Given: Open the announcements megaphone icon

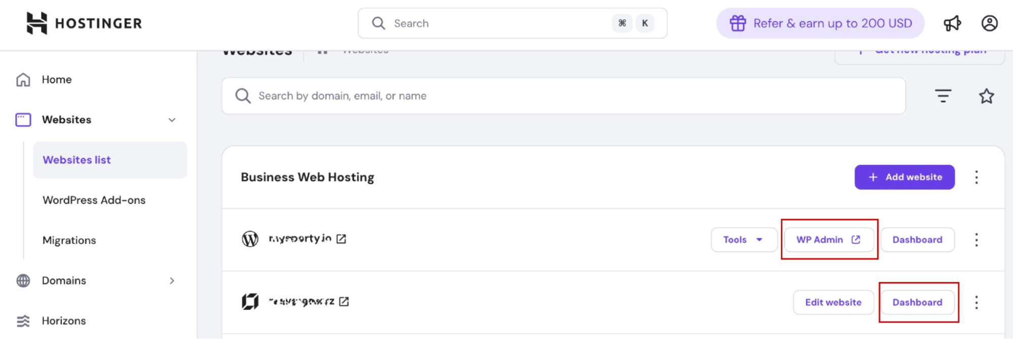Looking at the screenshot, I should tap(952, 23).
